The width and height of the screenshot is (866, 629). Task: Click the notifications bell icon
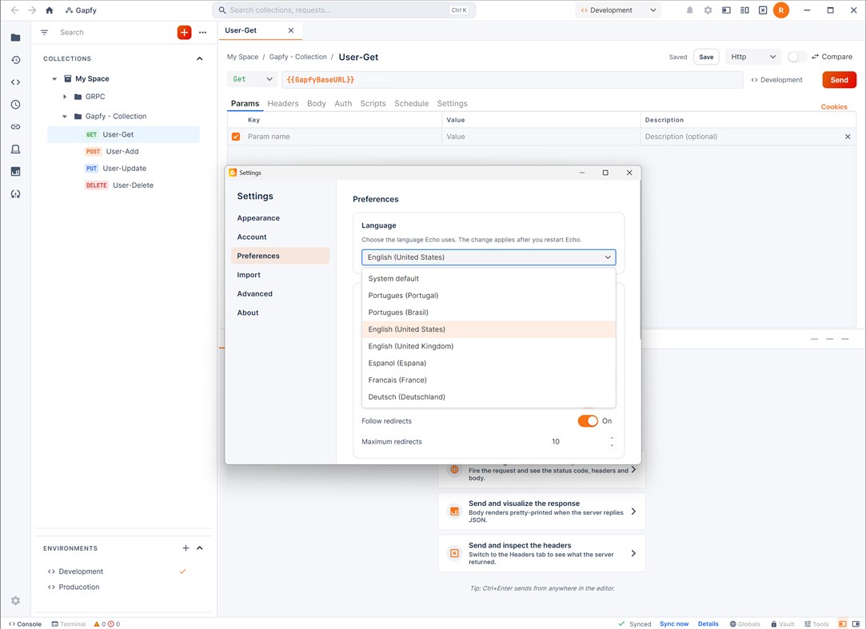pos(689,10)
